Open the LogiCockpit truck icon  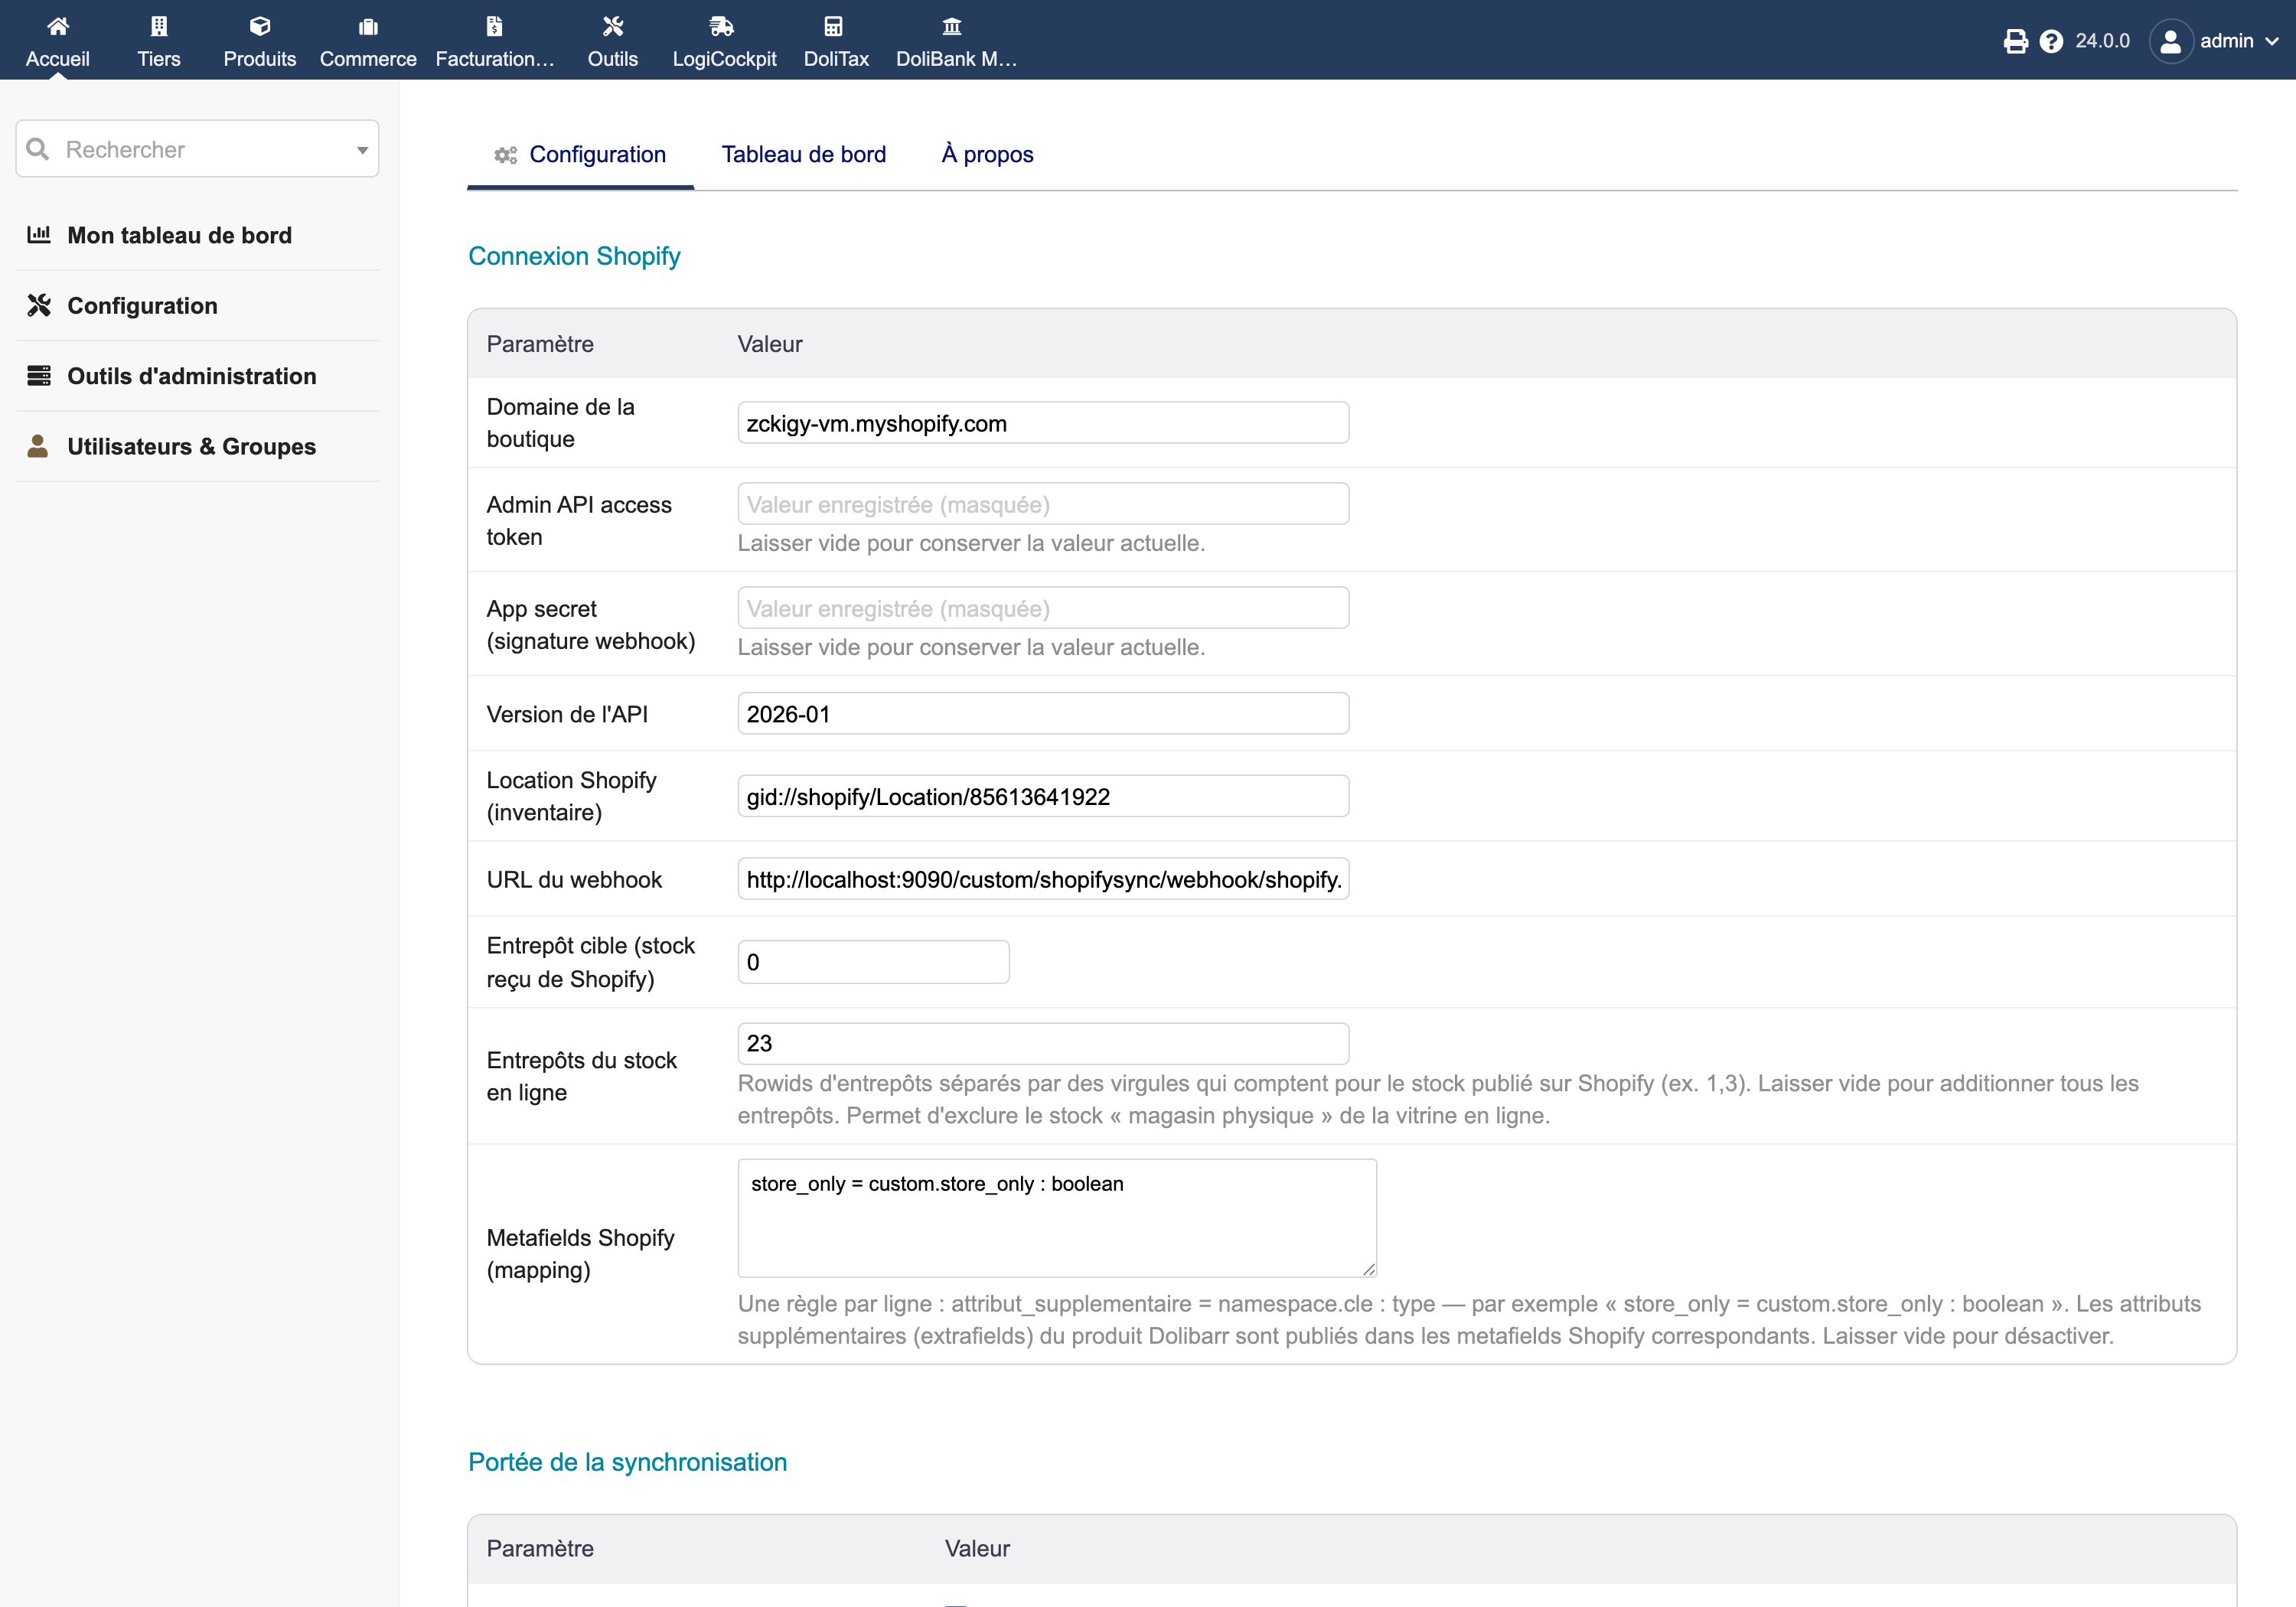coord(722,26)
